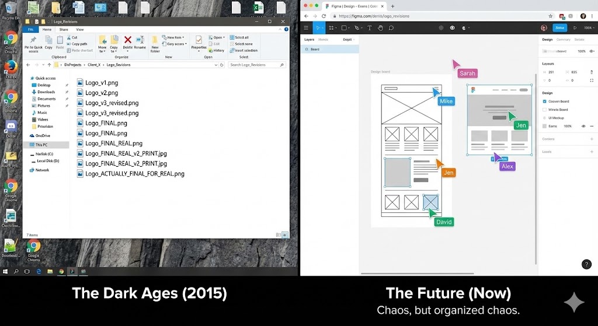Open the zoom percentage dropdown in Figma
Screen dimensions: 598x326
coord(588,27)
